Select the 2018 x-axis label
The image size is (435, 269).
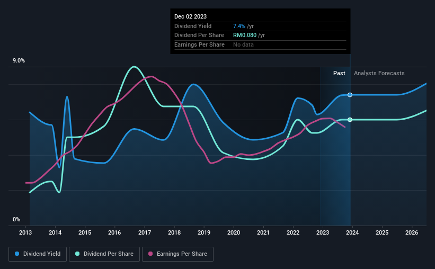click(x=174, y=232)
